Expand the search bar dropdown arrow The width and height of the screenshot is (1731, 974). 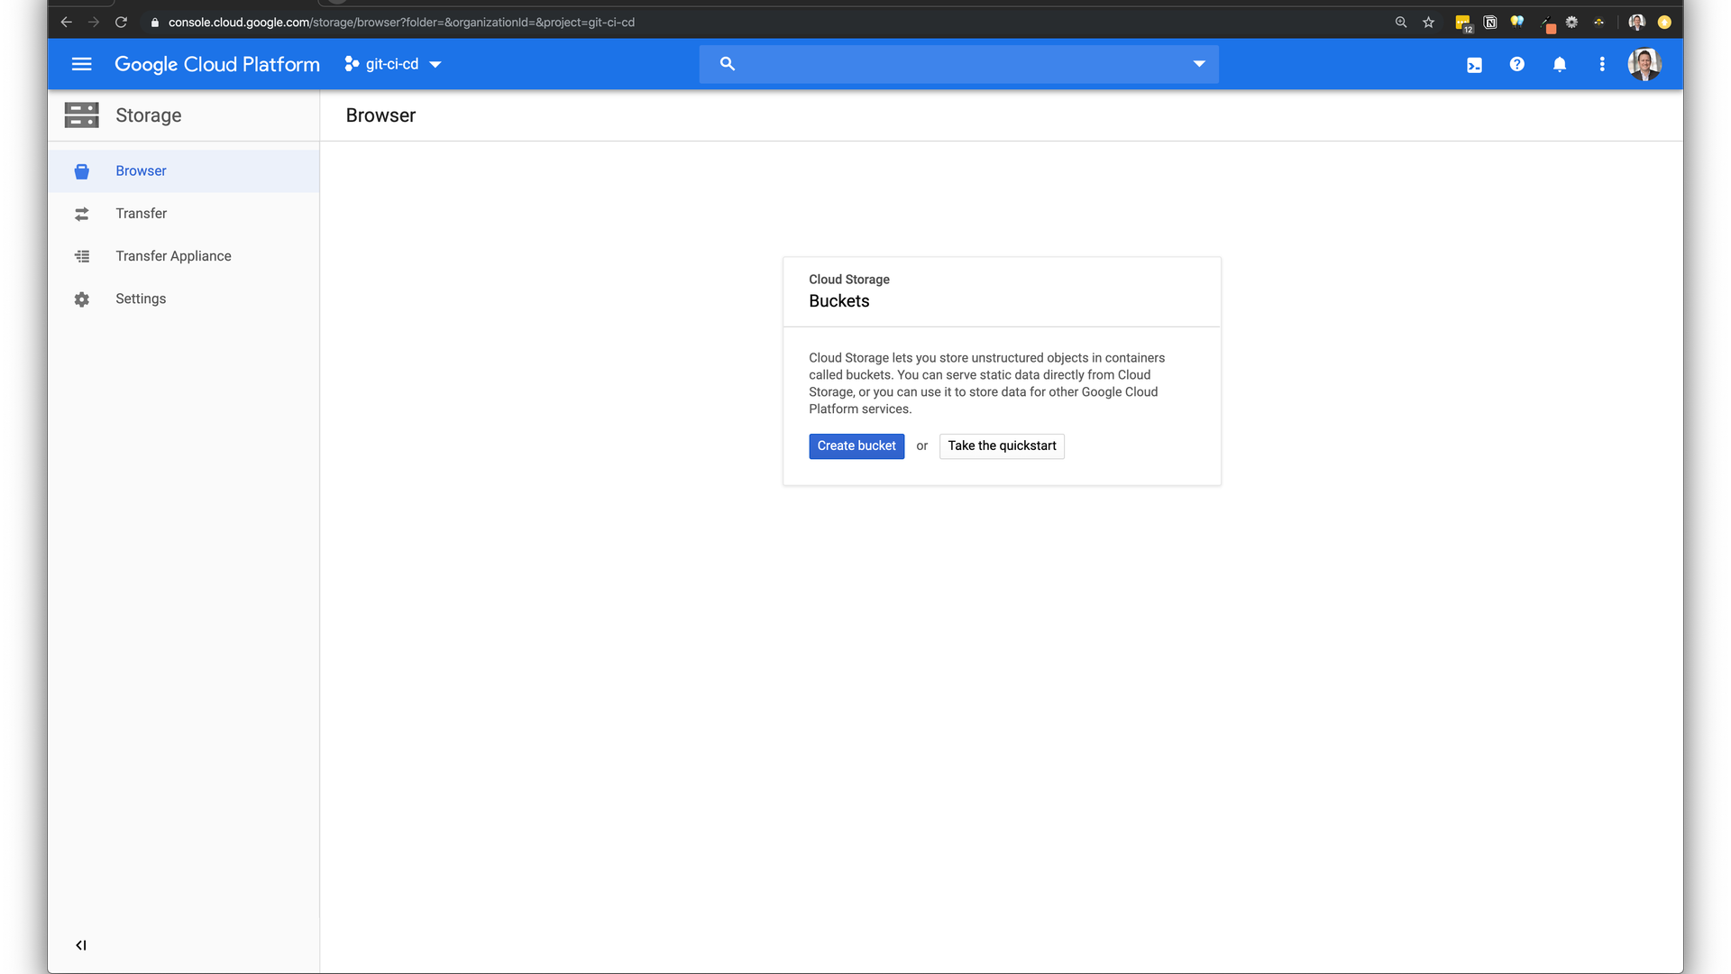click(x=1198, y=64)
